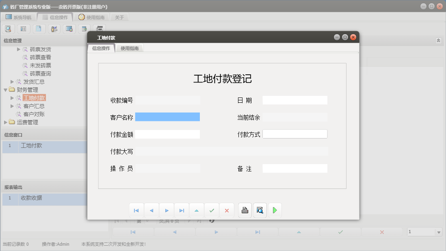The width and height of the screenshot is (446, 251).
Task: Select the query tool on the main toolbar
Action: (x=8, y=28)
